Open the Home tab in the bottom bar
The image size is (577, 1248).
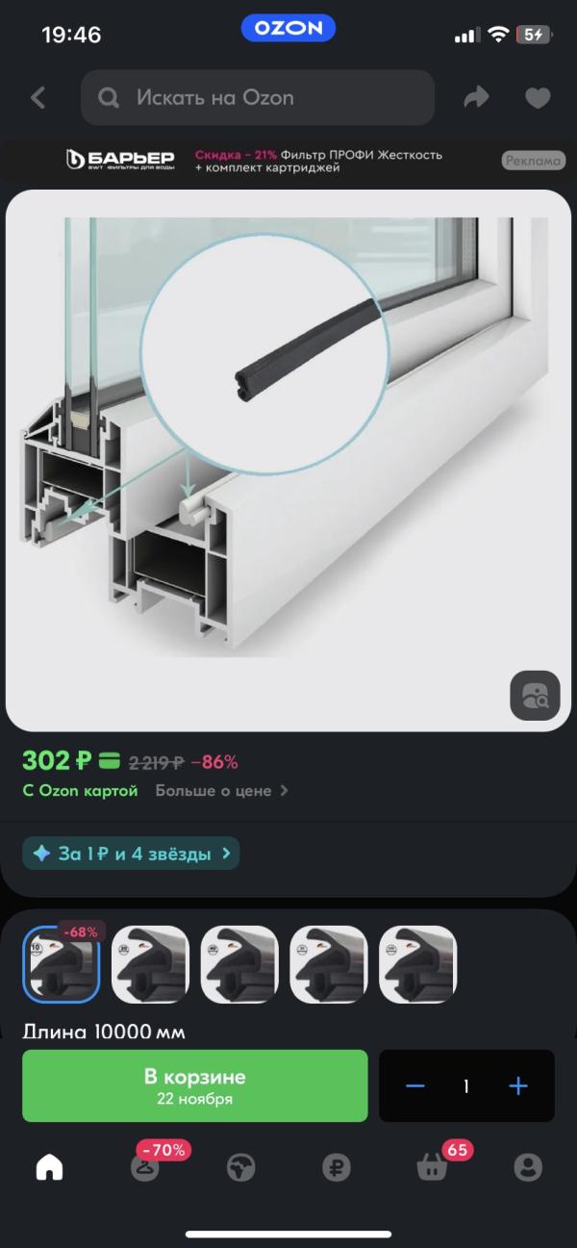(49, 1167)
